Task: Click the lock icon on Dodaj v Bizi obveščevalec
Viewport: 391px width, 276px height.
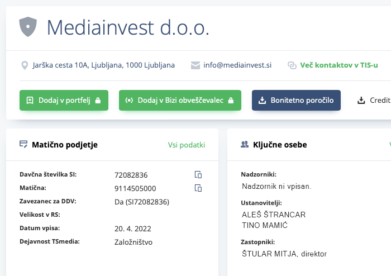Action: [231, 100]
